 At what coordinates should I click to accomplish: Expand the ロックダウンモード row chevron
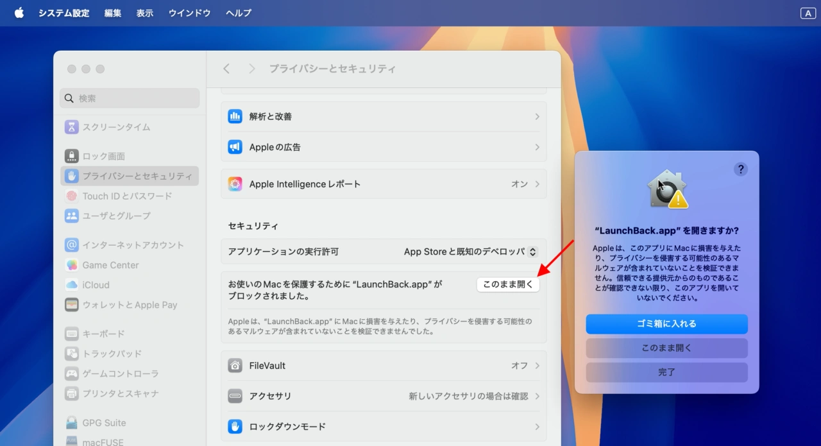tap(537, 427)
